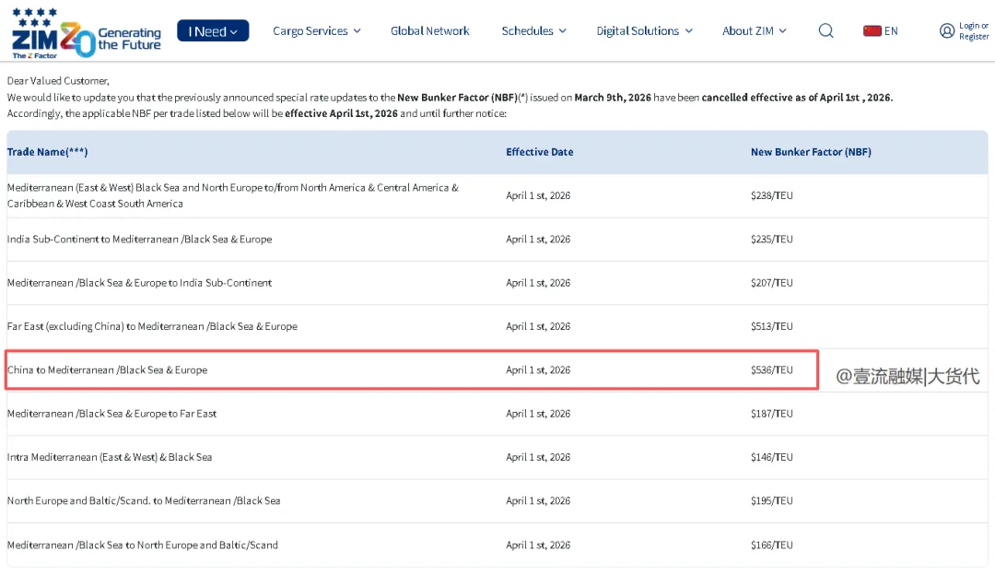This screenshot has width=995, height=574.
Task: Click the China flag language icon
Action: click(x=872, y=31)
